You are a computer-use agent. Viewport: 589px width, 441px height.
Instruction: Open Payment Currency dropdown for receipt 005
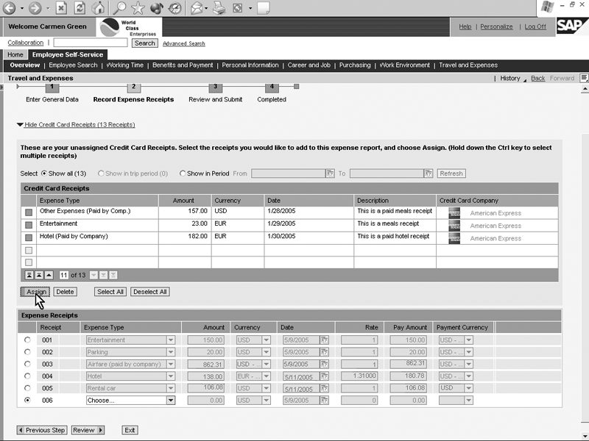click(468, 388)
